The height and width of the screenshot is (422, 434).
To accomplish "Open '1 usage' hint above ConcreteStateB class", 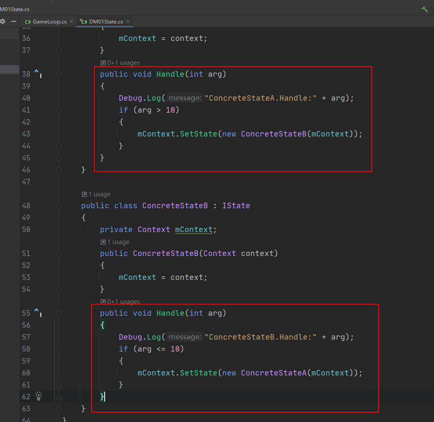I will click(x=96, y=194).
